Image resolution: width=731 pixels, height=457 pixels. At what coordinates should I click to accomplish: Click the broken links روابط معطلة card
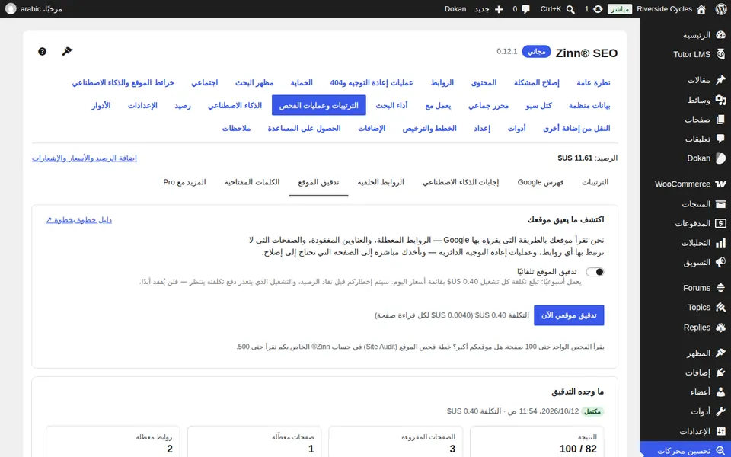tap(113, 442)
